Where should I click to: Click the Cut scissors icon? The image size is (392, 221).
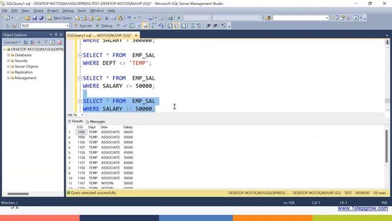pyautogui.click(x=107, y=18)
